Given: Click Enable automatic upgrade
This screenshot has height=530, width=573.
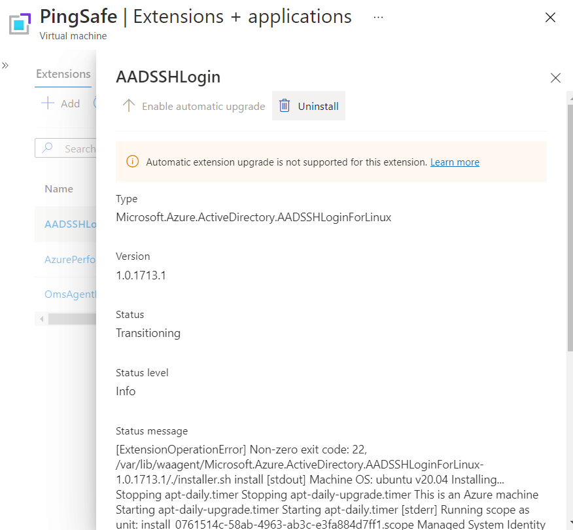Looking at the screenshot, I should (x=194, y=106).
